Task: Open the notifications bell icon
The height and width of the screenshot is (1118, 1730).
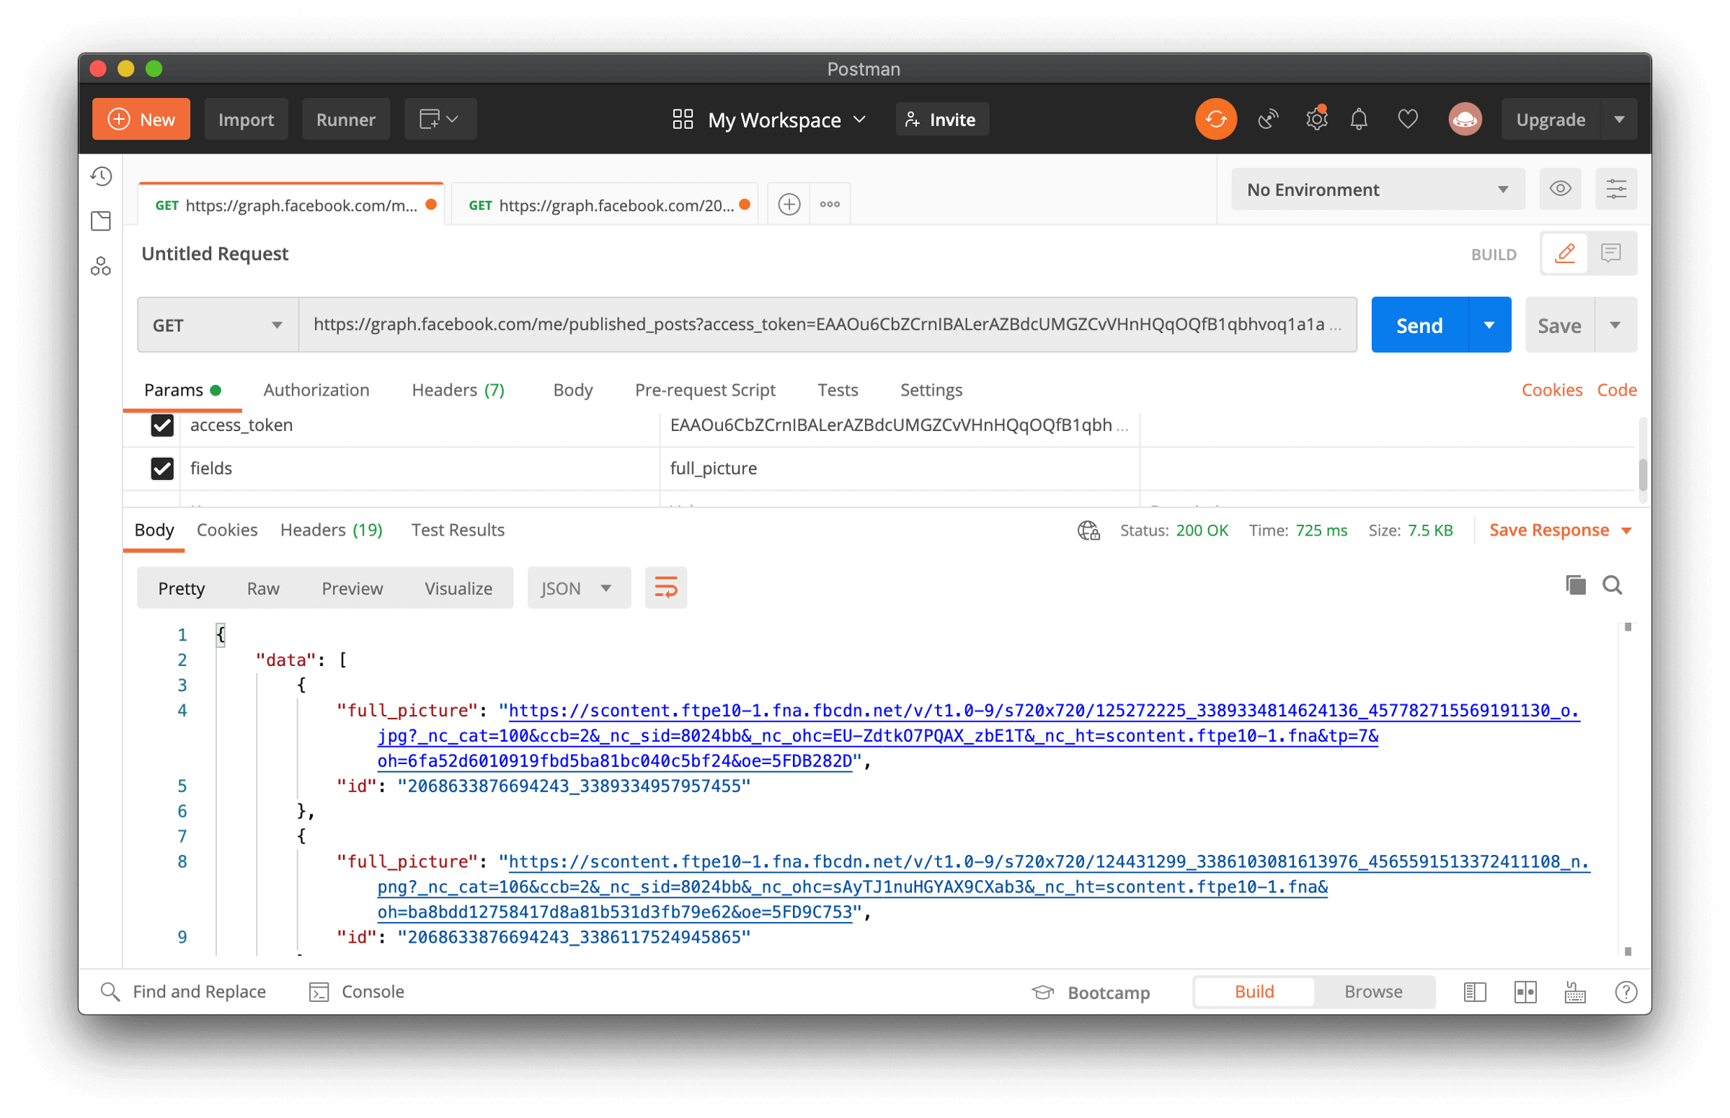Action: click(1358, 119)
